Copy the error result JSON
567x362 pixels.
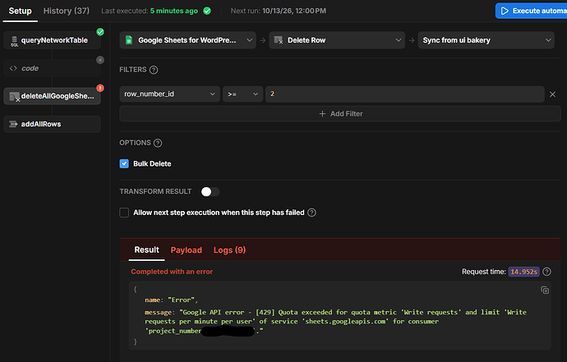tap(545, 290)
